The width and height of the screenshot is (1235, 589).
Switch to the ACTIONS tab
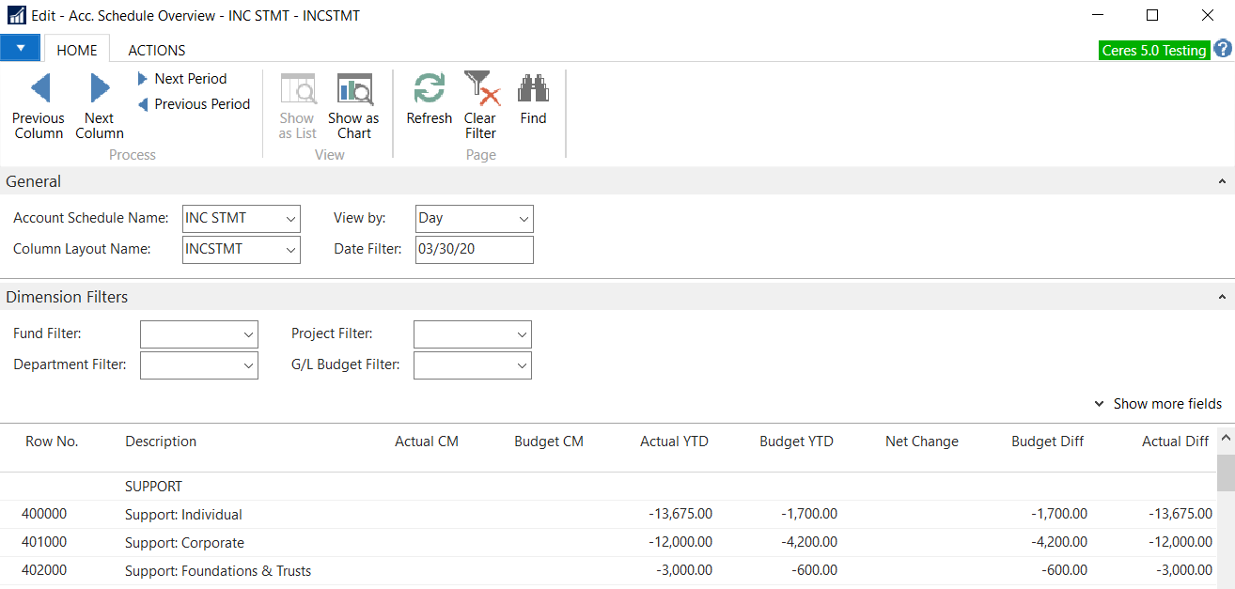pyautogui.click(x=156, y=50)
